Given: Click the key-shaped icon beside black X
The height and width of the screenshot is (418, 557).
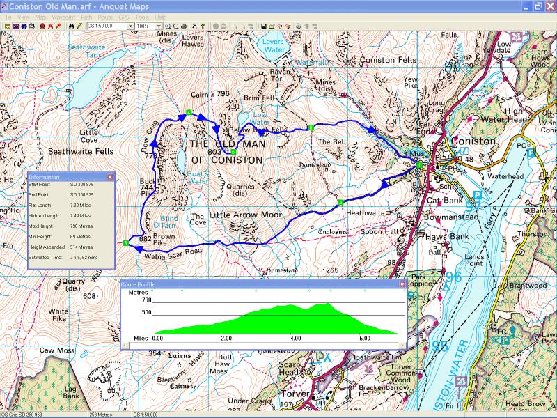Looking at the screenshot, I should coord(203,26).
